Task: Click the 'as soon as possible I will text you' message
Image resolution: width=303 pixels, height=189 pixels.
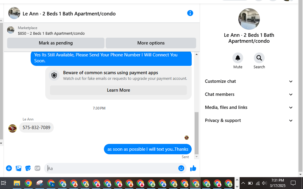Action: [148, 149]
